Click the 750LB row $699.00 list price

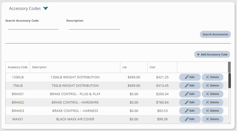point(134,86)
